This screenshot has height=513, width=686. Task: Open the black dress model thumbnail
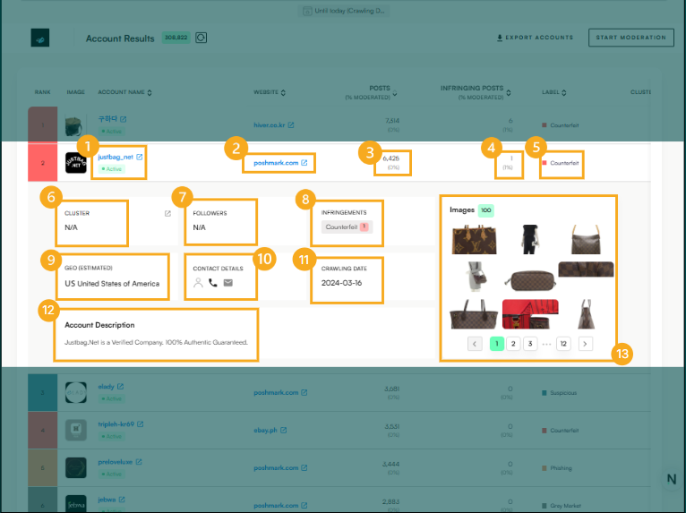coord(530,239)
